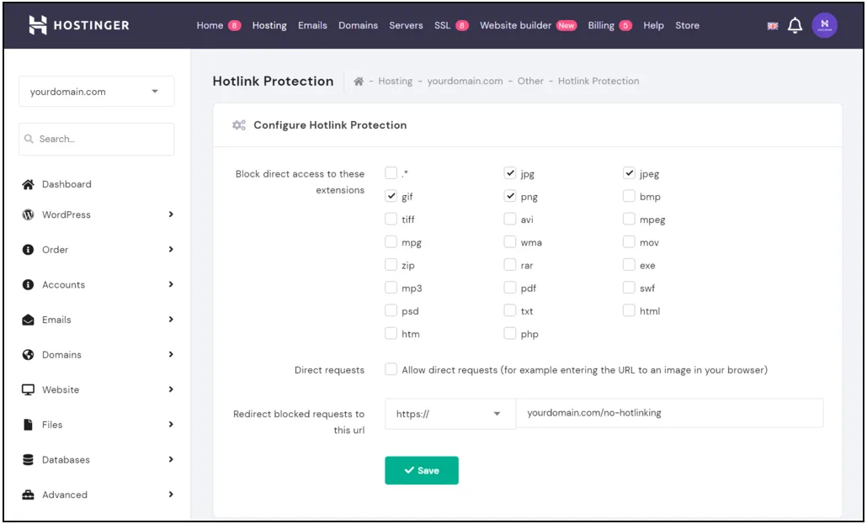Viewport: 867px width, 524px height.
Task: Open the purple profile avatar
Action: 824,25
